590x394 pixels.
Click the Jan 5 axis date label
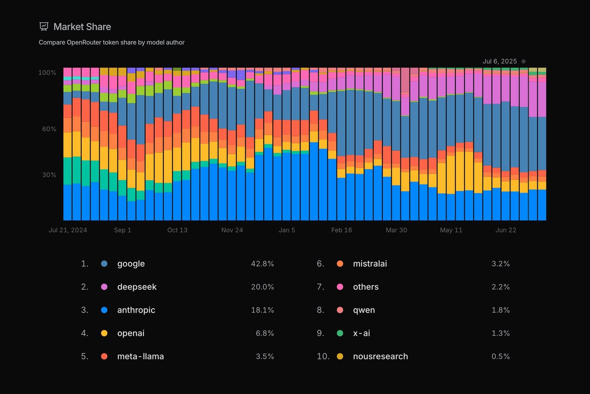point(287,230)
